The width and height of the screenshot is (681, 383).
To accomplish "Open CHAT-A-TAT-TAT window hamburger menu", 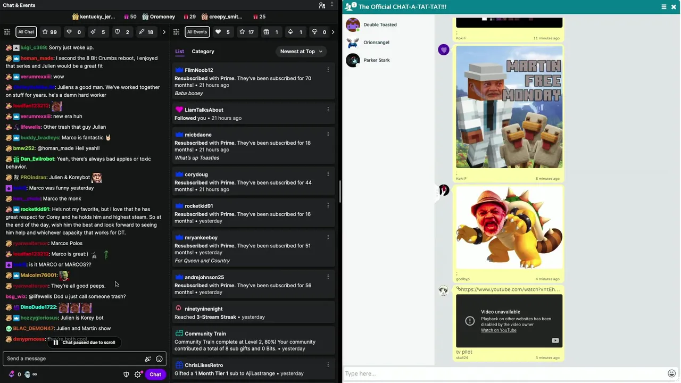I will pos(663,7).
